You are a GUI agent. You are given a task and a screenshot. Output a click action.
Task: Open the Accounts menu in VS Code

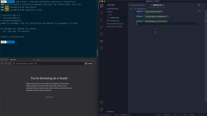(x=102, y=102)
